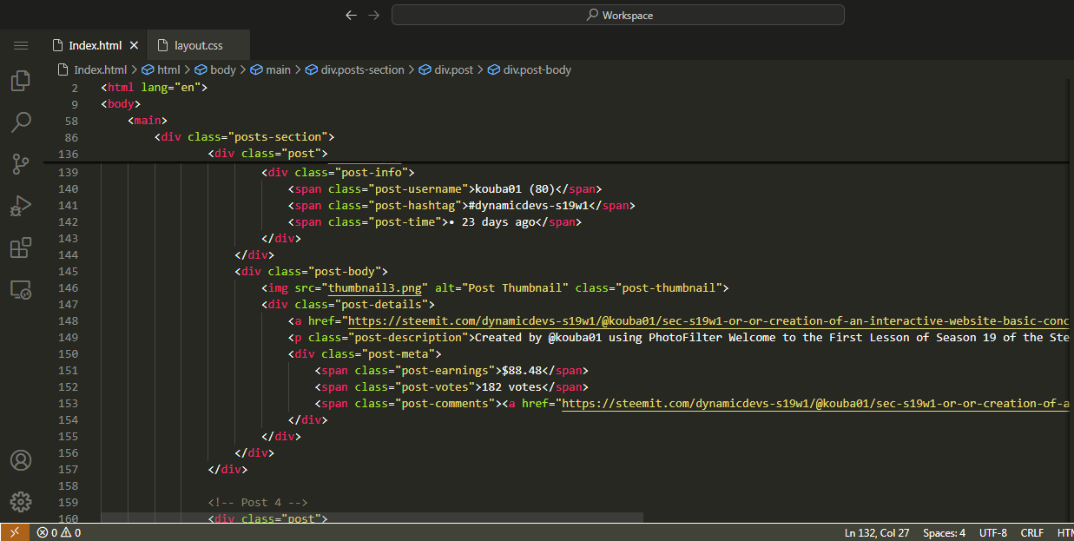Go back using navigation arrow
The height and width of the screenshot is (541, 1074).
[351, 15]
